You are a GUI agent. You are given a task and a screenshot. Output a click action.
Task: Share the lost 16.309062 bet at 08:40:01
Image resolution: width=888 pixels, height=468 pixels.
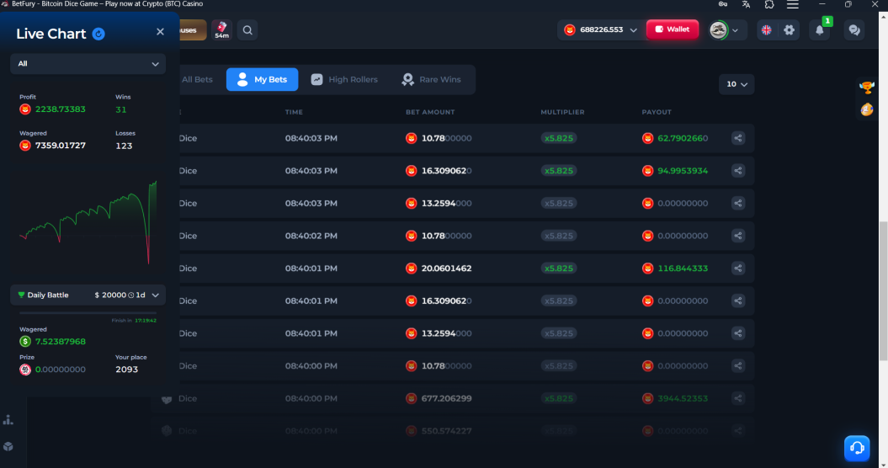[x=738, y=300]
